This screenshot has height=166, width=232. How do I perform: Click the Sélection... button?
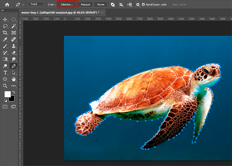point(67,5)
